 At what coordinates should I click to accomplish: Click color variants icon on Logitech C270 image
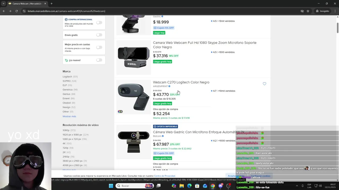point(120,111)
